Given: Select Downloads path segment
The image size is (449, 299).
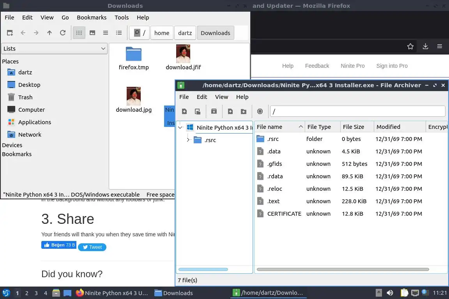Looking at the screenshot, I should click(215, 33).
